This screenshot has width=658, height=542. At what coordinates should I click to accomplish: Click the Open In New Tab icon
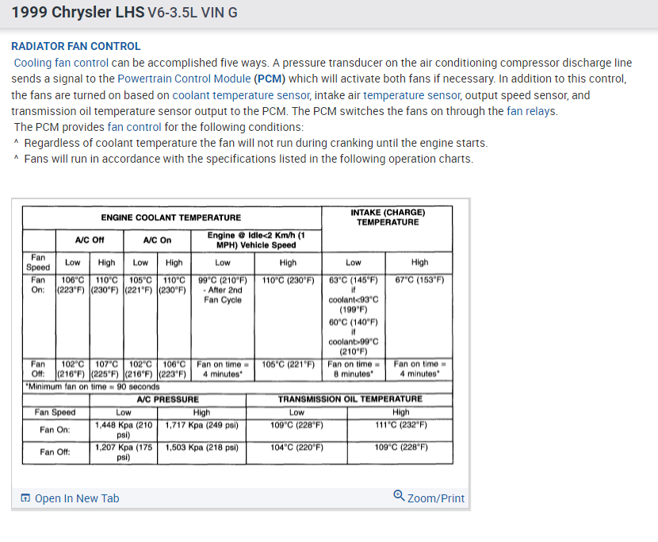coord(25,498)
